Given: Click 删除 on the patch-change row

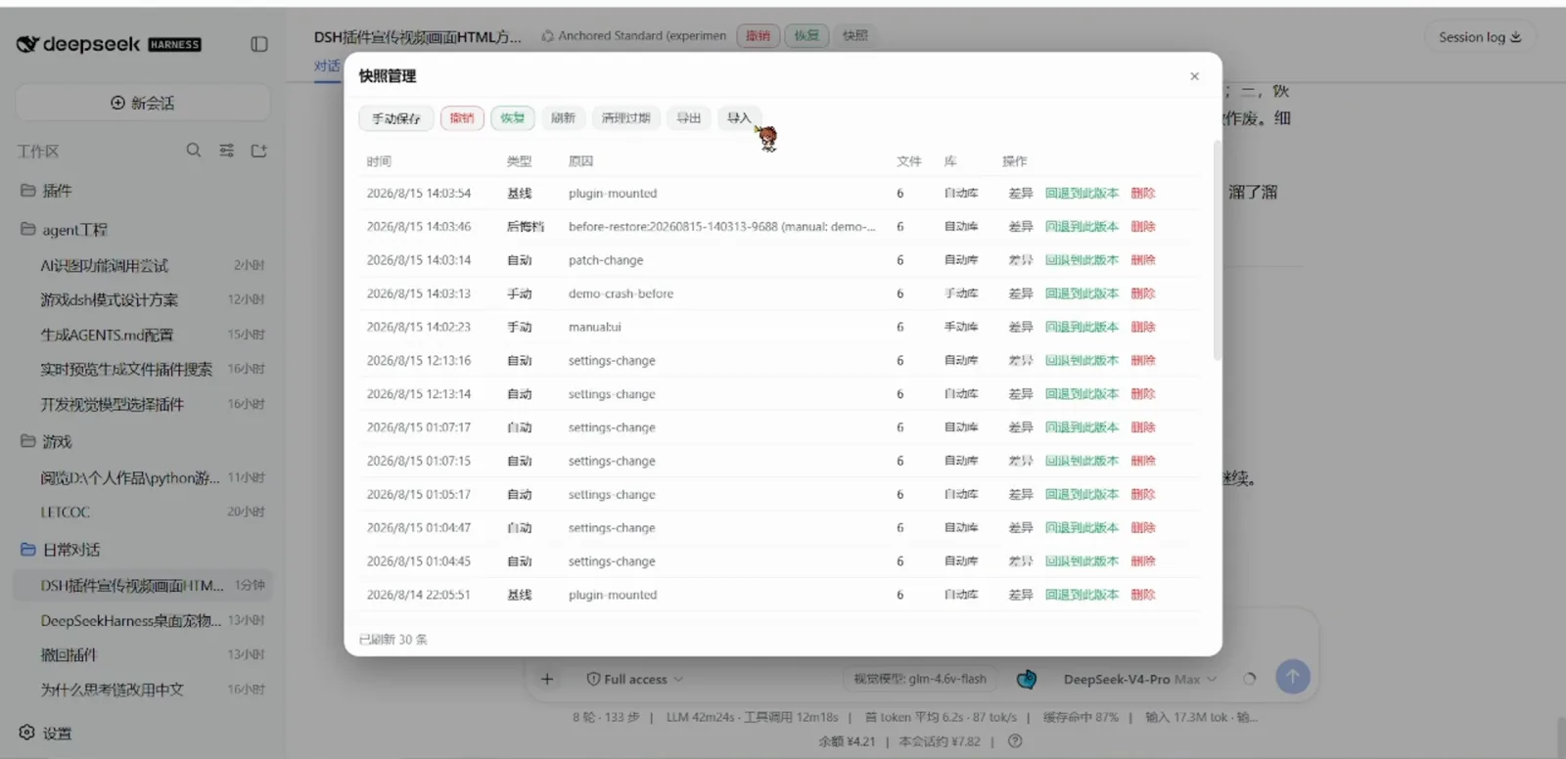Looking at the screenshot, I should tap(1143, 260).
